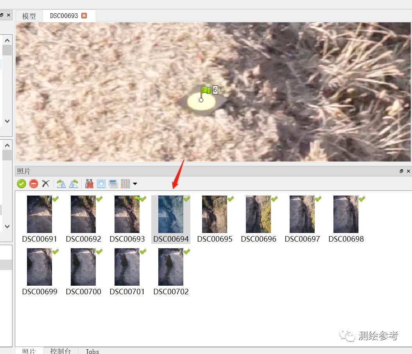Rotate selected photo left
Screen dimensions: 412x354
tap(73, 183)
